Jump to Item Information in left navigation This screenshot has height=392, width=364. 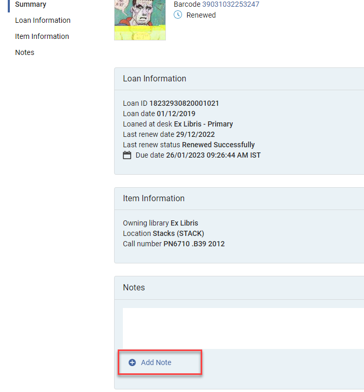(x=42, y=36)
